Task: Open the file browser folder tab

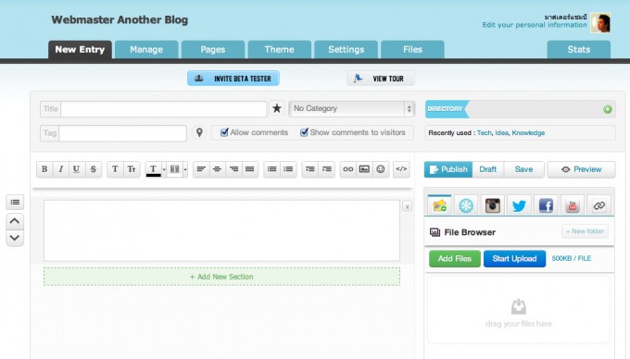Action: [439, 205]
